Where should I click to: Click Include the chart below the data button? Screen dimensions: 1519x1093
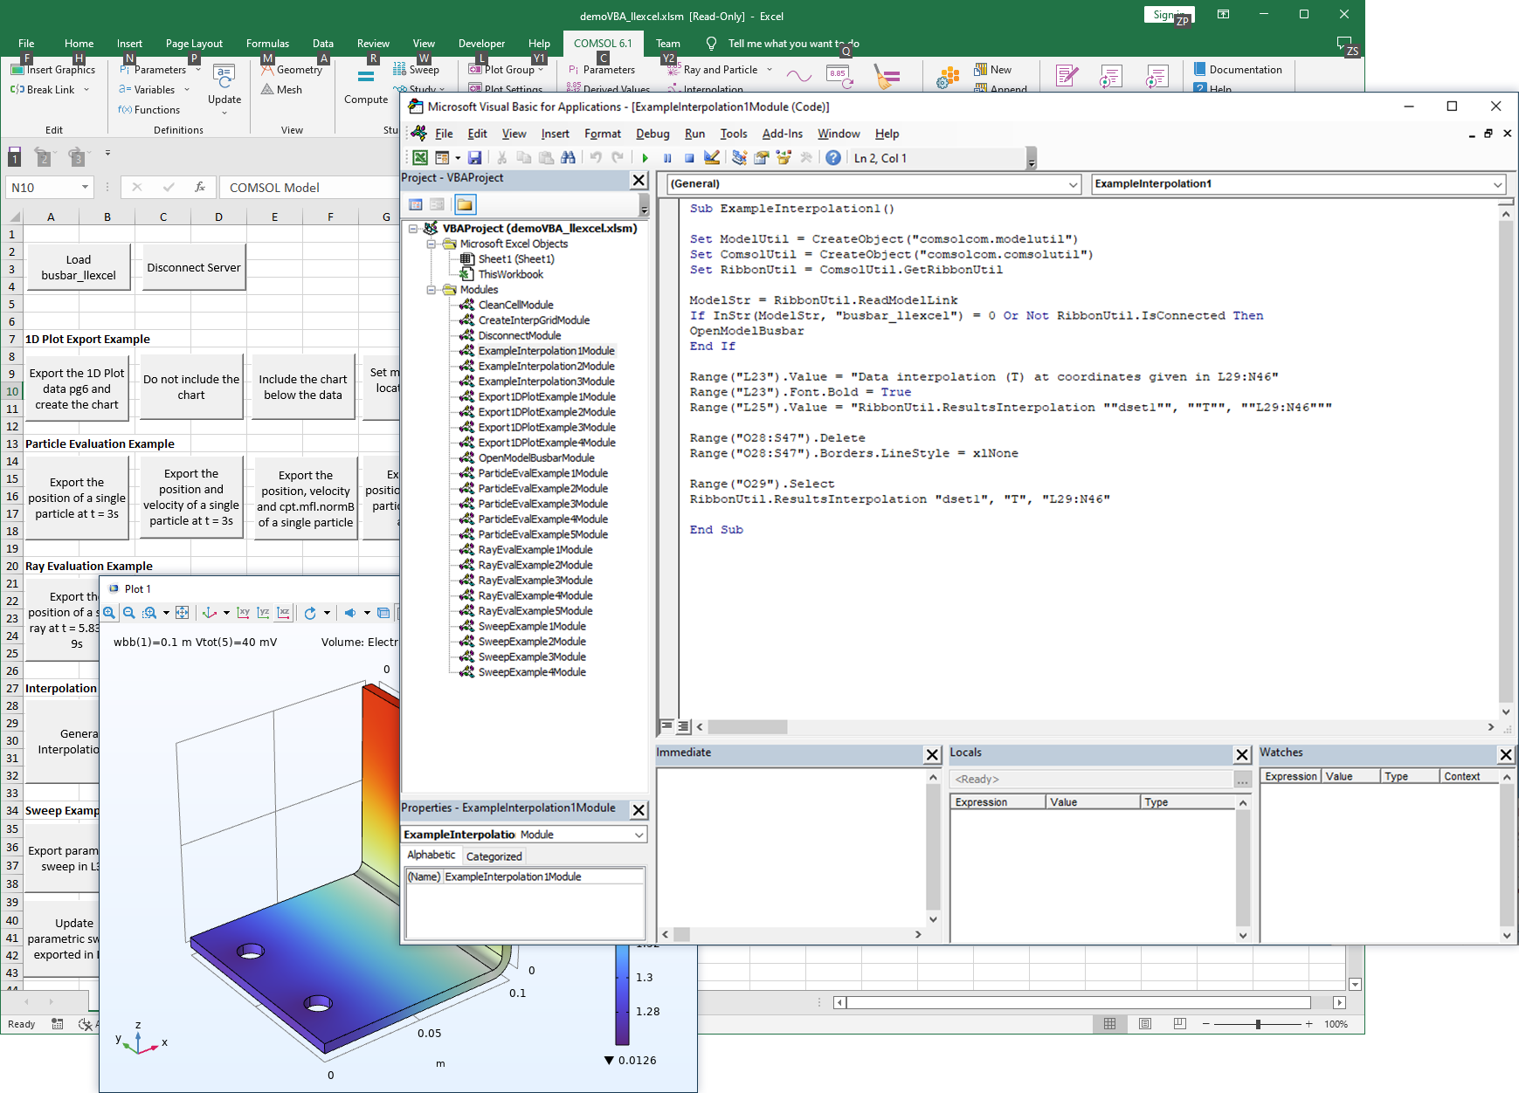pos(303,387)
